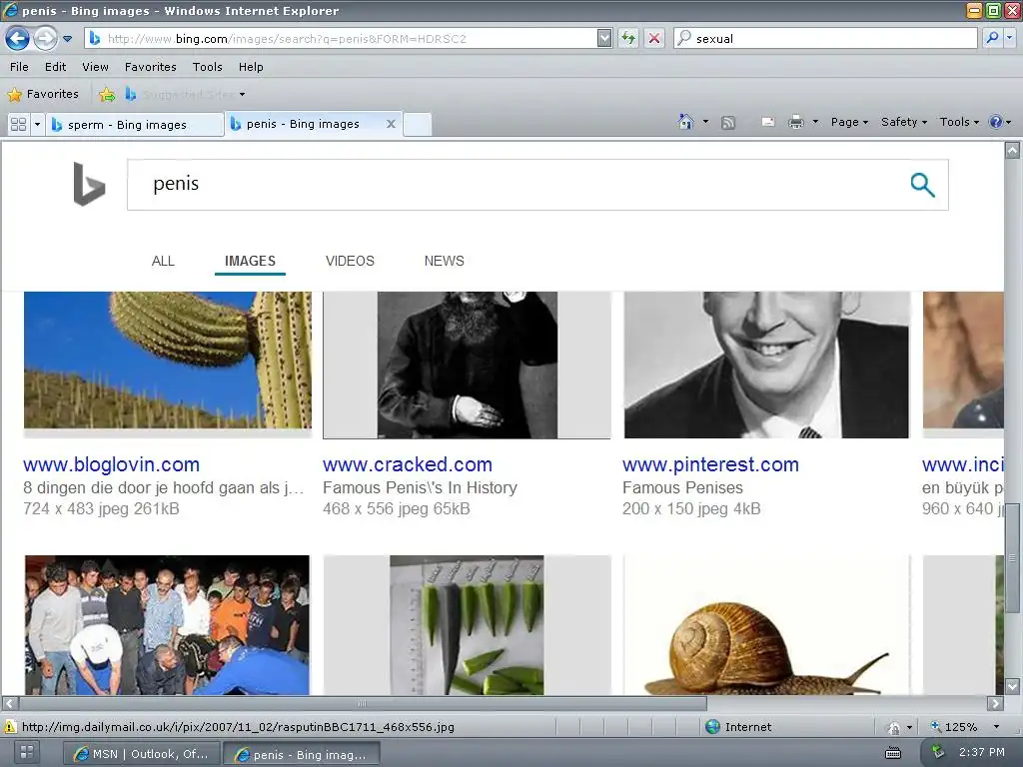The width and height of the screenshot is (1023, 767).
Task: Open the Edit menu
Action: tap(56, 67)
